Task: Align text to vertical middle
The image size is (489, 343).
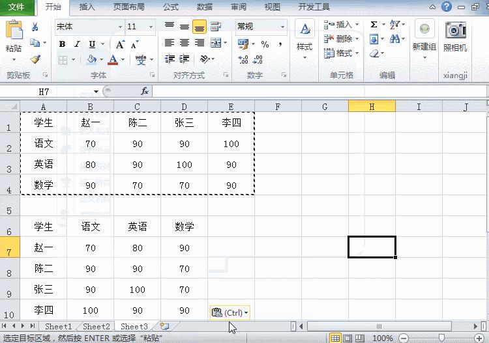Action: (x=185, y=27)
